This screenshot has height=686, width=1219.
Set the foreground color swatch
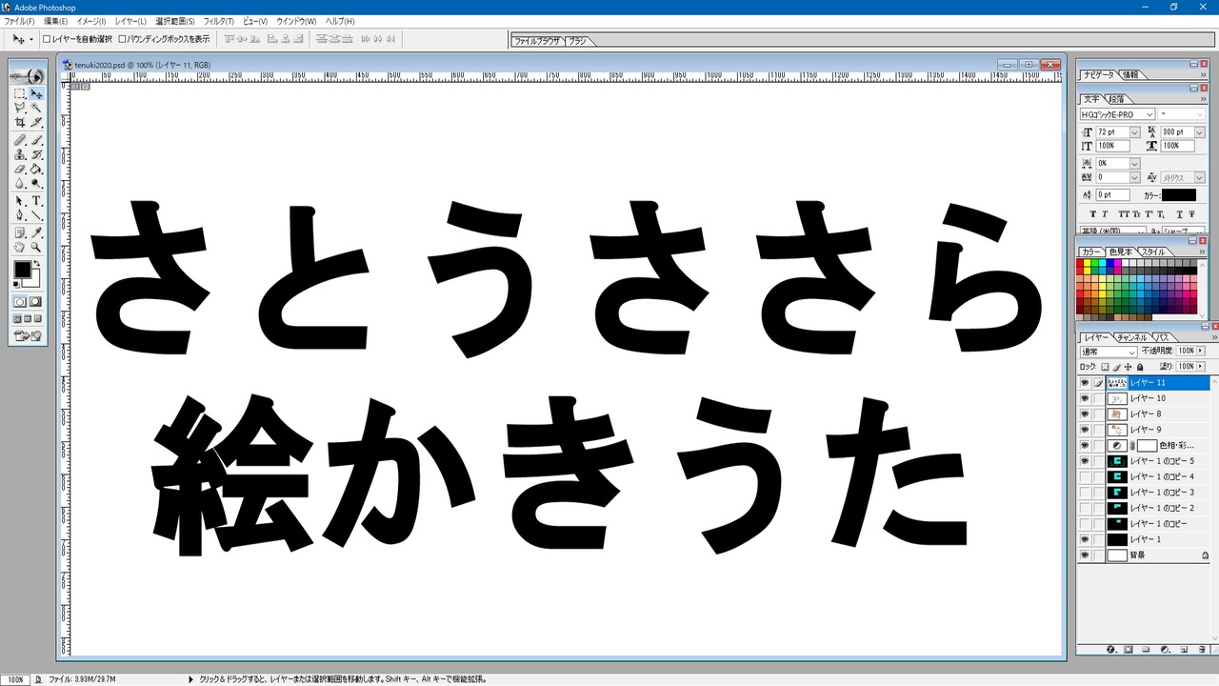point(22,270)
